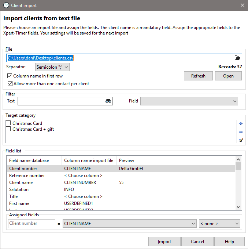Viewport: 248px width, 249px height.
Task: Expand the filter Field dropdown
Action: pyautogui.click(x=189, y=101)
